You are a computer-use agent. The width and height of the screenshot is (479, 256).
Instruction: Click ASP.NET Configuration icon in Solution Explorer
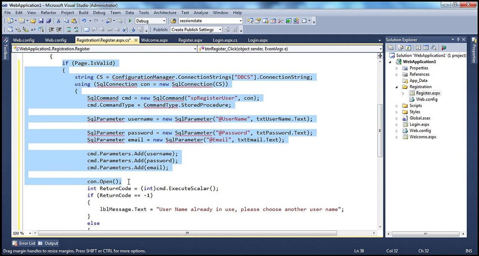coord(443,48)
